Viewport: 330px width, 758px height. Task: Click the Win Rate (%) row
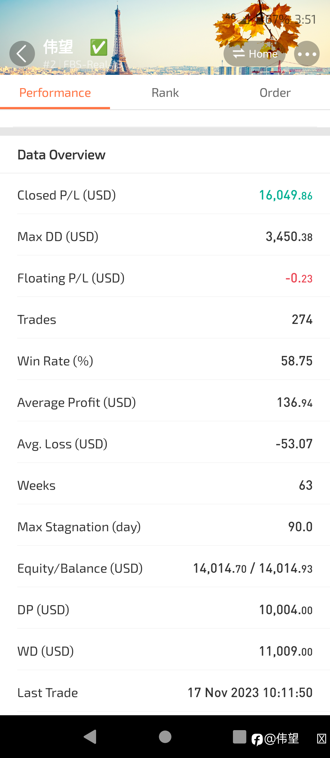click(x=165, y=361)
